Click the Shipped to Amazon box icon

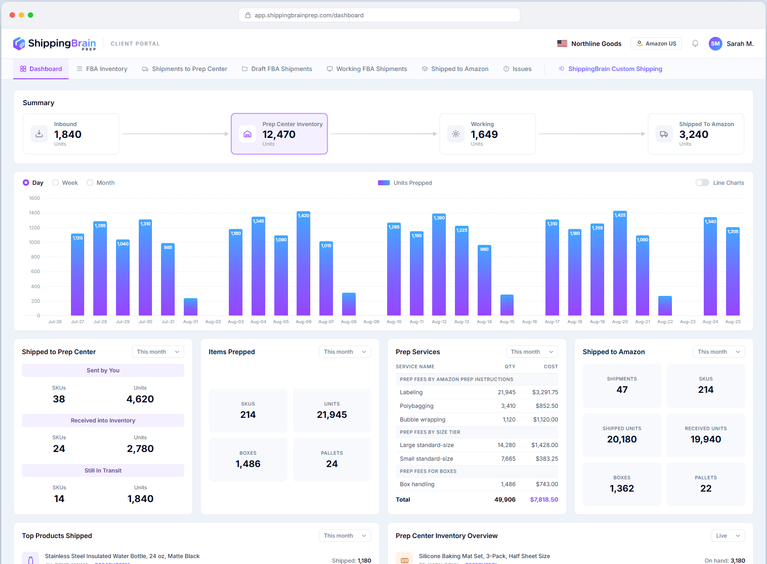[x=425, y=69]
